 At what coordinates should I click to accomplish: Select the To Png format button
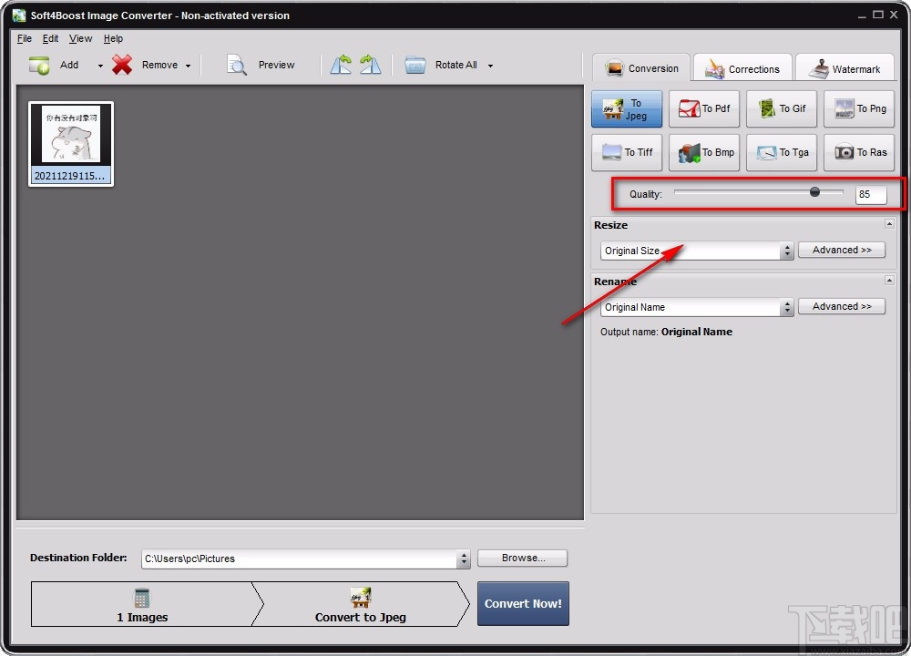point(859,108)
